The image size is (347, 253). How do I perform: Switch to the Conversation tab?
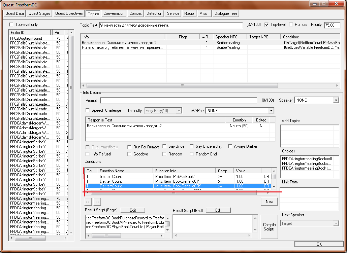point(114,14)
